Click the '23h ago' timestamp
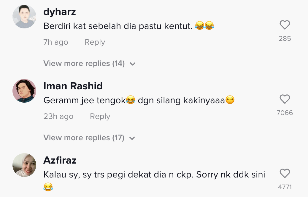Image resolution: width=308 pixels, height=197 pixels. [x=58, y=117]
